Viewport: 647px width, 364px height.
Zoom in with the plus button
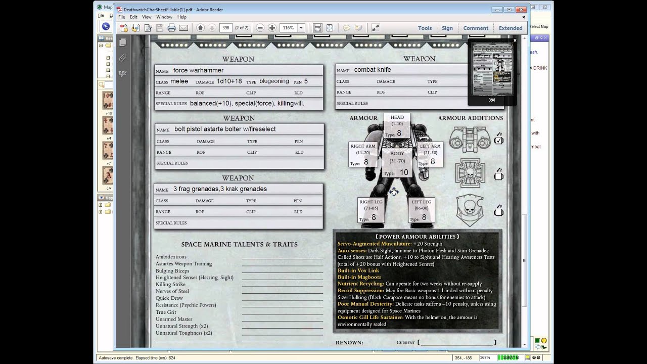pos(272,28)
